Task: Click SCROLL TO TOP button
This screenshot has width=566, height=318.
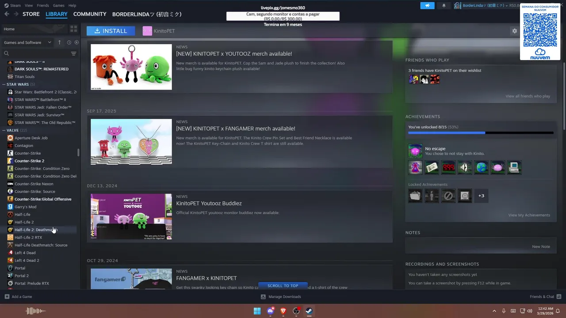Action: point(283,286)
